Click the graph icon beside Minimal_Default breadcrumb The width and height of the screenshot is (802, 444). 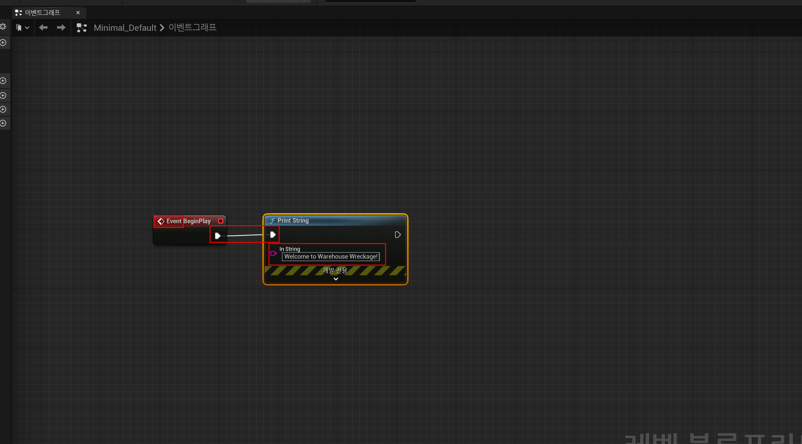tap(81, 28)
